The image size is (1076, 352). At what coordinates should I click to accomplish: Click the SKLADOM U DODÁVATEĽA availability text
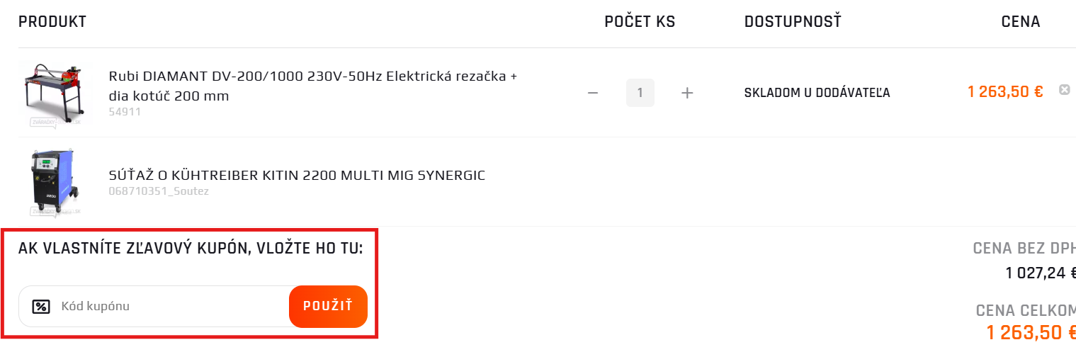point(817,93)
